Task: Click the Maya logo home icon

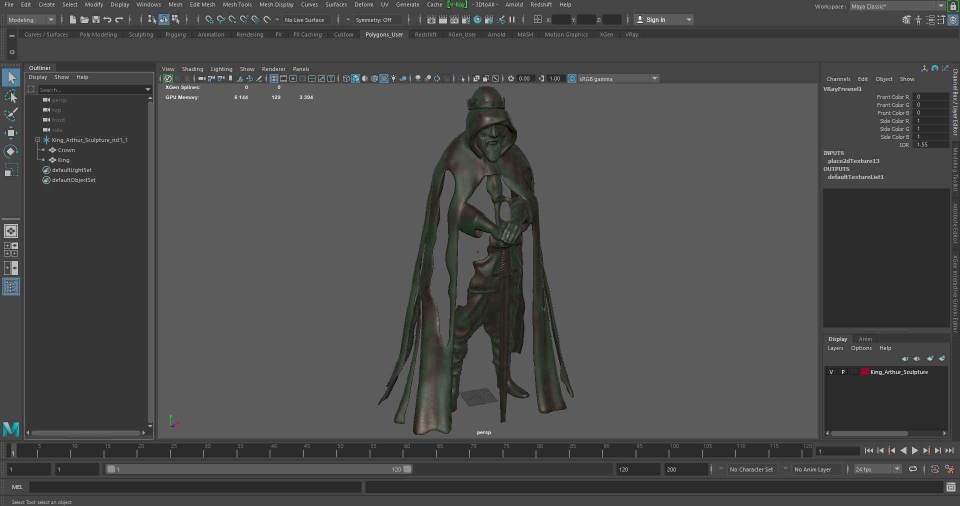Action: 11,429
